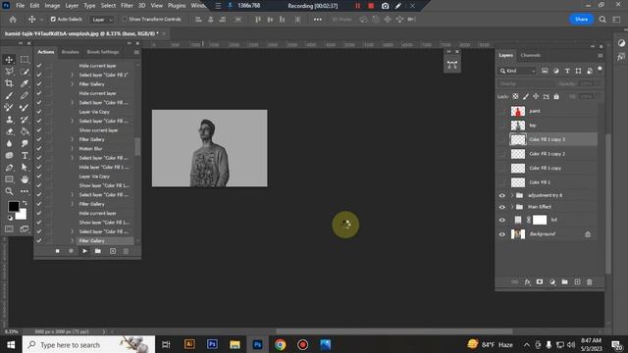Click play selection in Actions panel

pyautogui.click(x=84, y=251)
